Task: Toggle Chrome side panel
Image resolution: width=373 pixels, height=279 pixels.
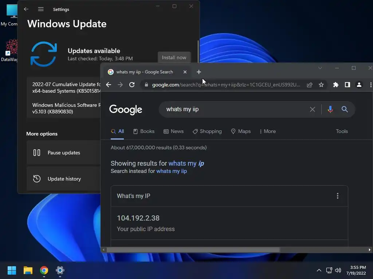Action: 347,85
